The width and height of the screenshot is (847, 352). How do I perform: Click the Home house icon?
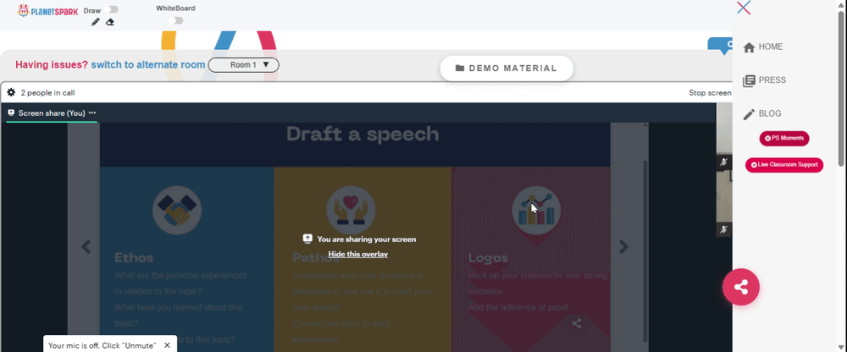pos(749,47)
